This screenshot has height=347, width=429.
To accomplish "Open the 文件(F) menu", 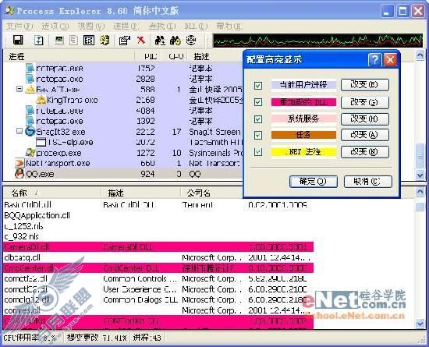I will point(19,27).
